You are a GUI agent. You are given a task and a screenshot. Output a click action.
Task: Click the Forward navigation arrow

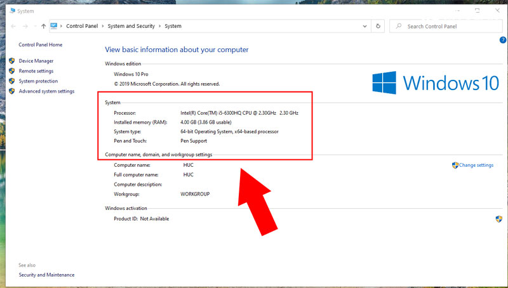[x=25, y=26]
